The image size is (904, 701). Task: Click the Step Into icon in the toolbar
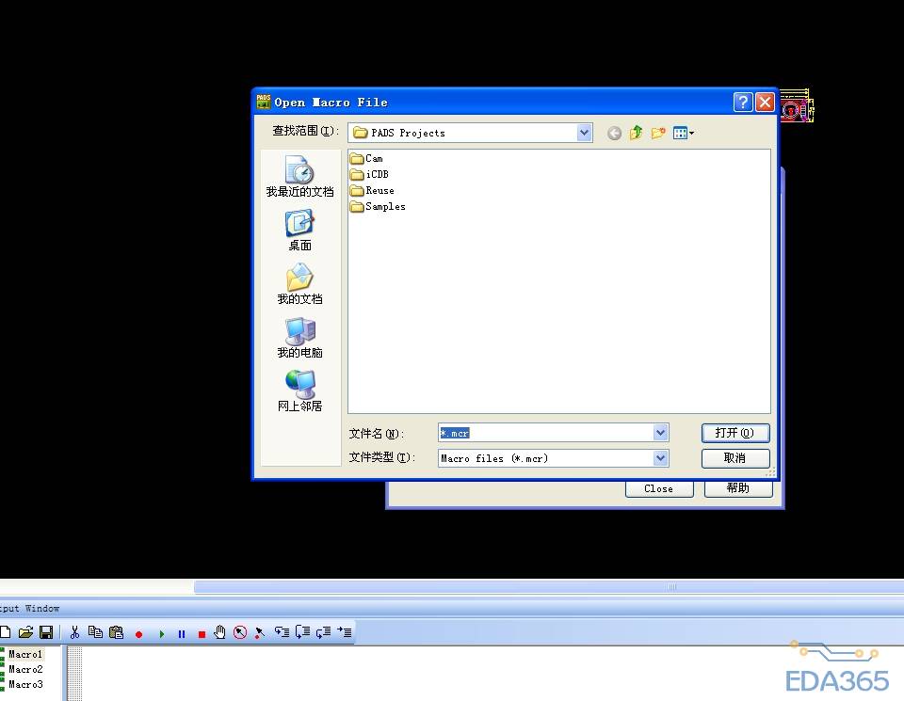click(x=282, y=632)
